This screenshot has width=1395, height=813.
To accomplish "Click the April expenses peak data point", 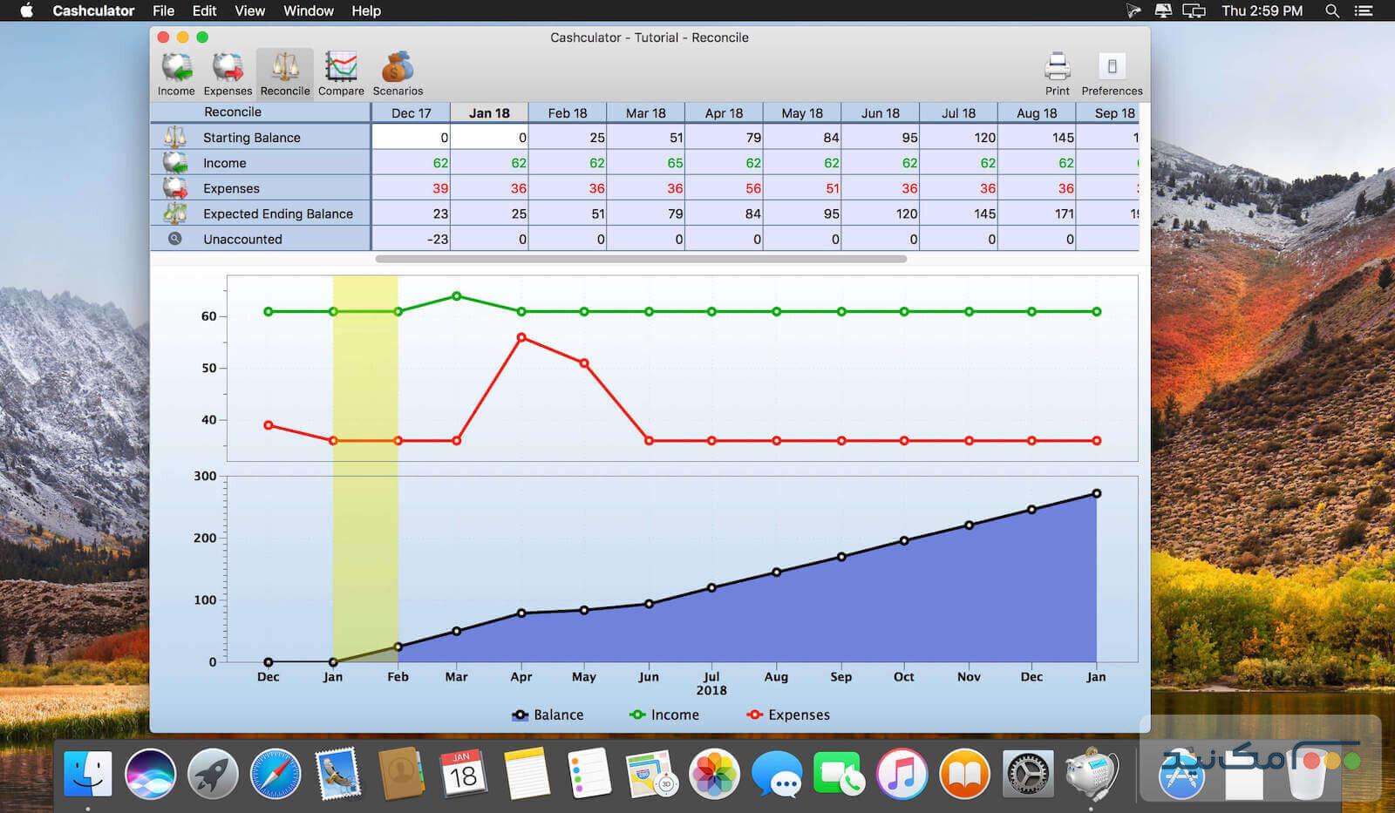I will click(521, 337).
